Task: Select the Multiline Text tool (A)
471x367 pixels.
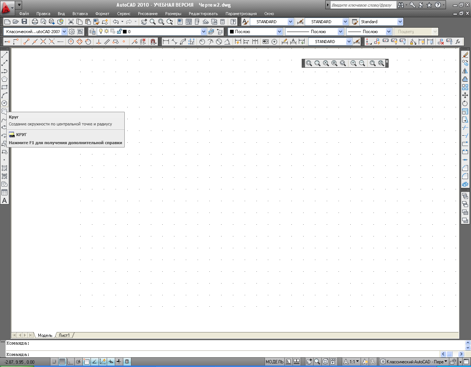Action: 4,200
